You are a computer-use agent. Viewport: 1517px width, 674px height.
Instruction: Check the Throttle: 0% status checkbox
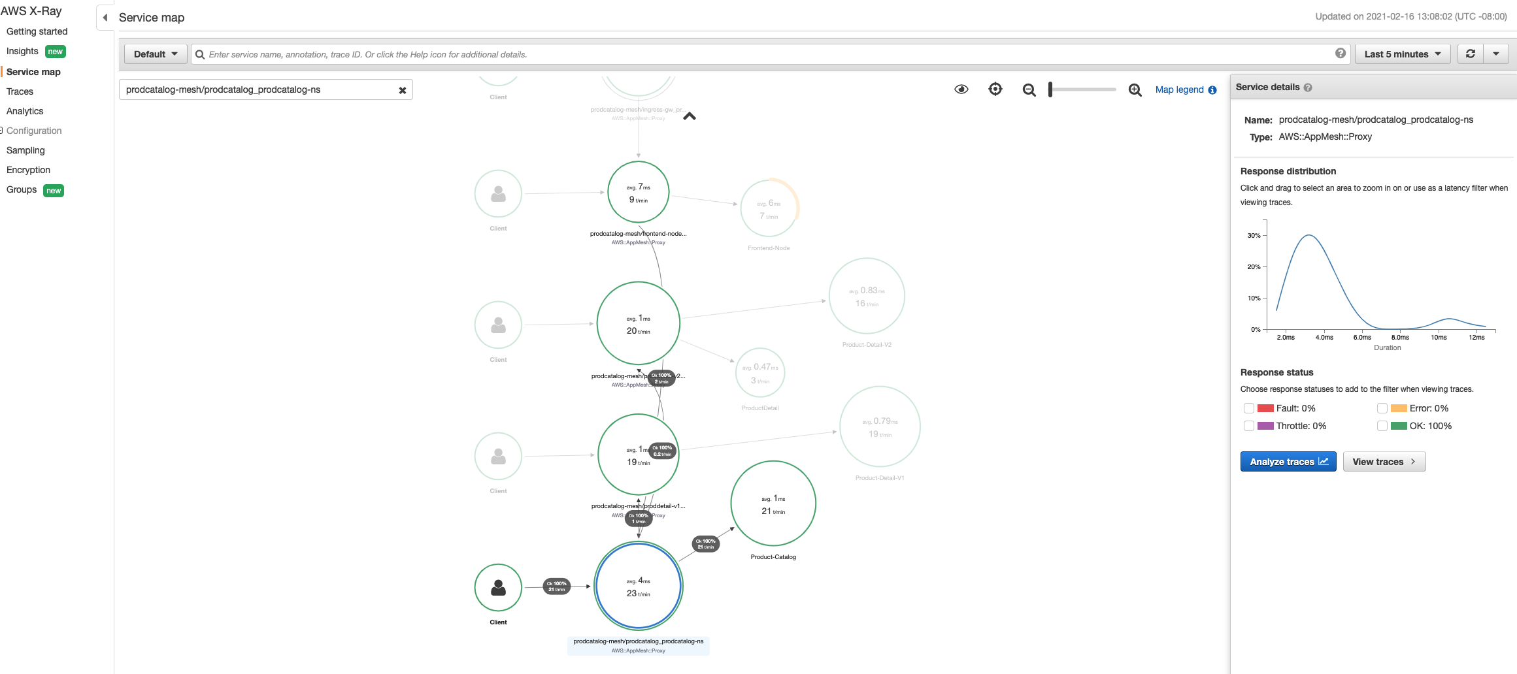1249,426
